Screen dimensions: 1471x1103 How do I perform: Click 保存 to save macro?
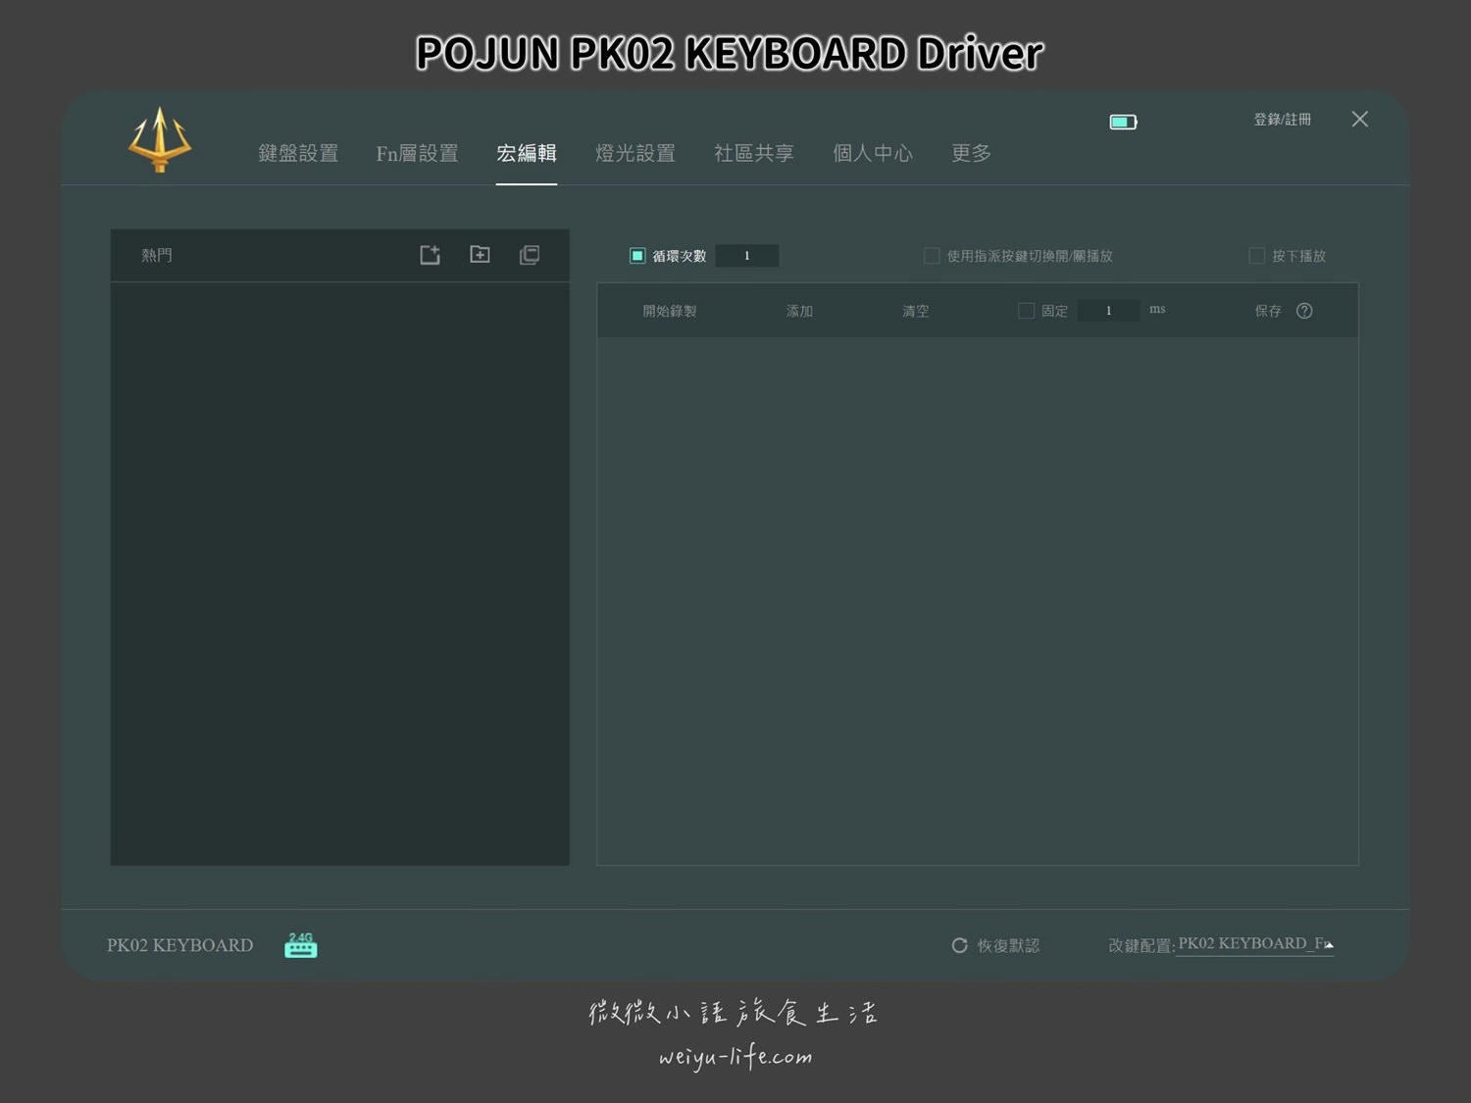(1268, 311)
